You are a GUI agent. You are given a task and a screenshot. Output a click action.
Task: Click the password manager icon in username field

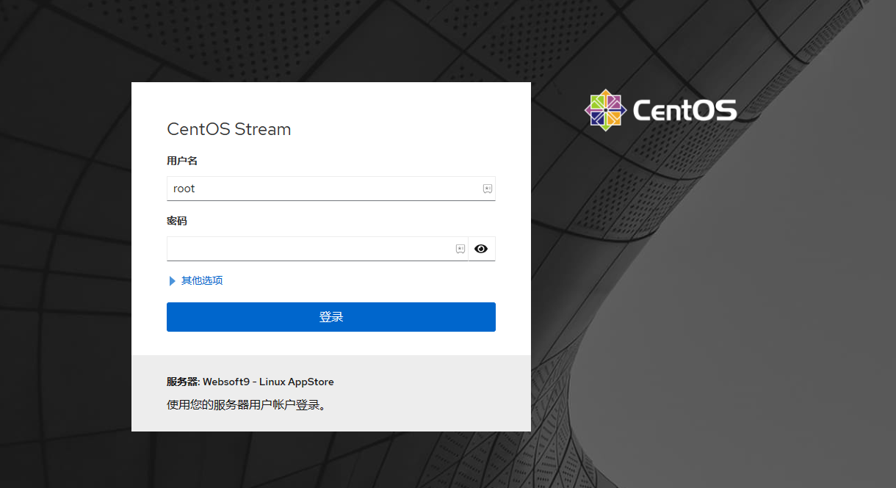pos(487,189)
